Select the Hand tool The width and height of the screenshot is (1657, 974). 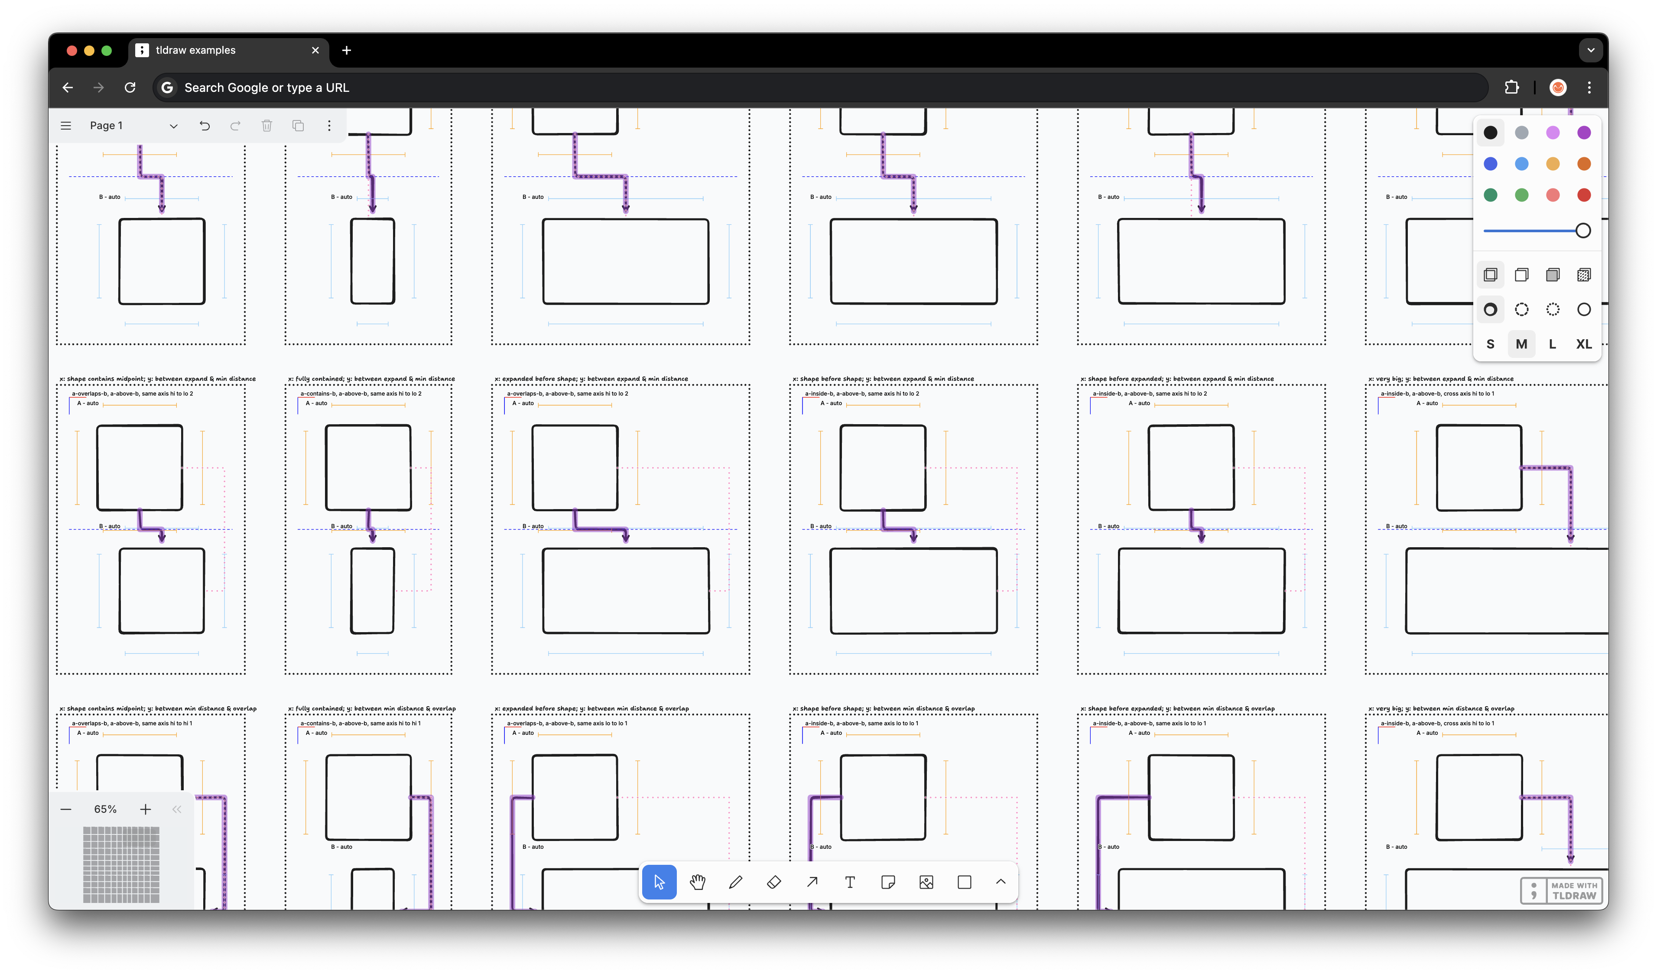click(698, 882)
